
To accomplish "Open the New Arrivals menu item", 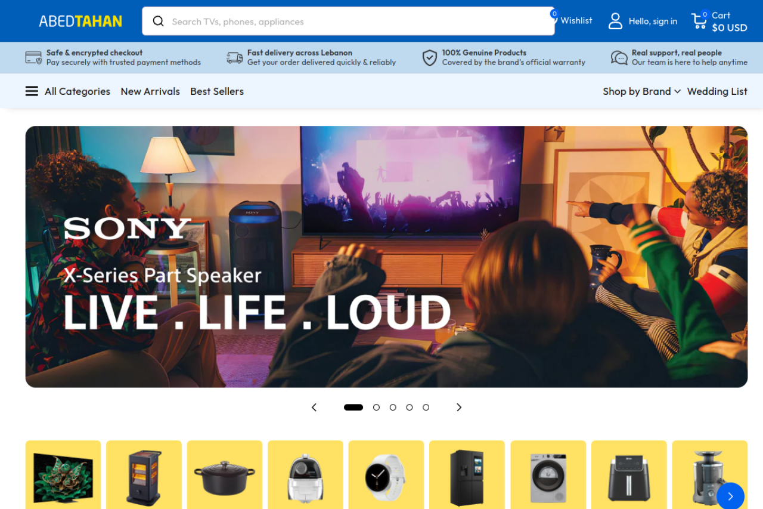I will (150, 91).
